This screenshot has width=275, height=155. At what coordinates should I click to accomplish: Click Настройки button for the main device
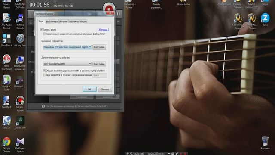[x=99, y=47]
